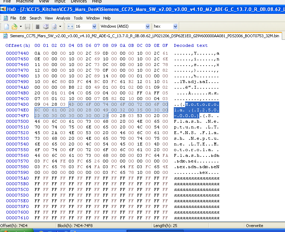285x232 pixels.
Task: Open the Window menu
Action: tap(93, 18)
